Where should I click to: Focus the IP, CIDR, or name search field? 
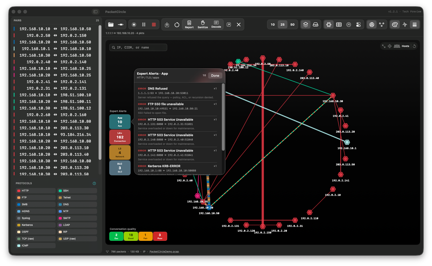pyautogui.click(x=138, y=48)
